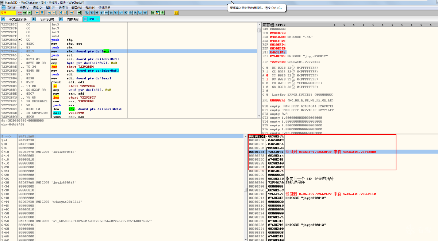Open Source window via S icon
This screenshot has width=438, height=241.
click(x=145, y=12)
